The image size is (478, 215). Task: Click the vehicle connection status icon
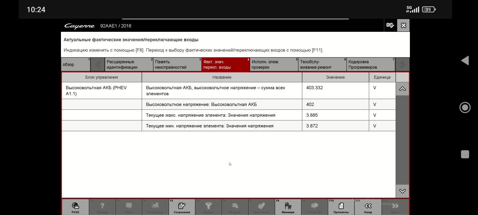point(390,25)
